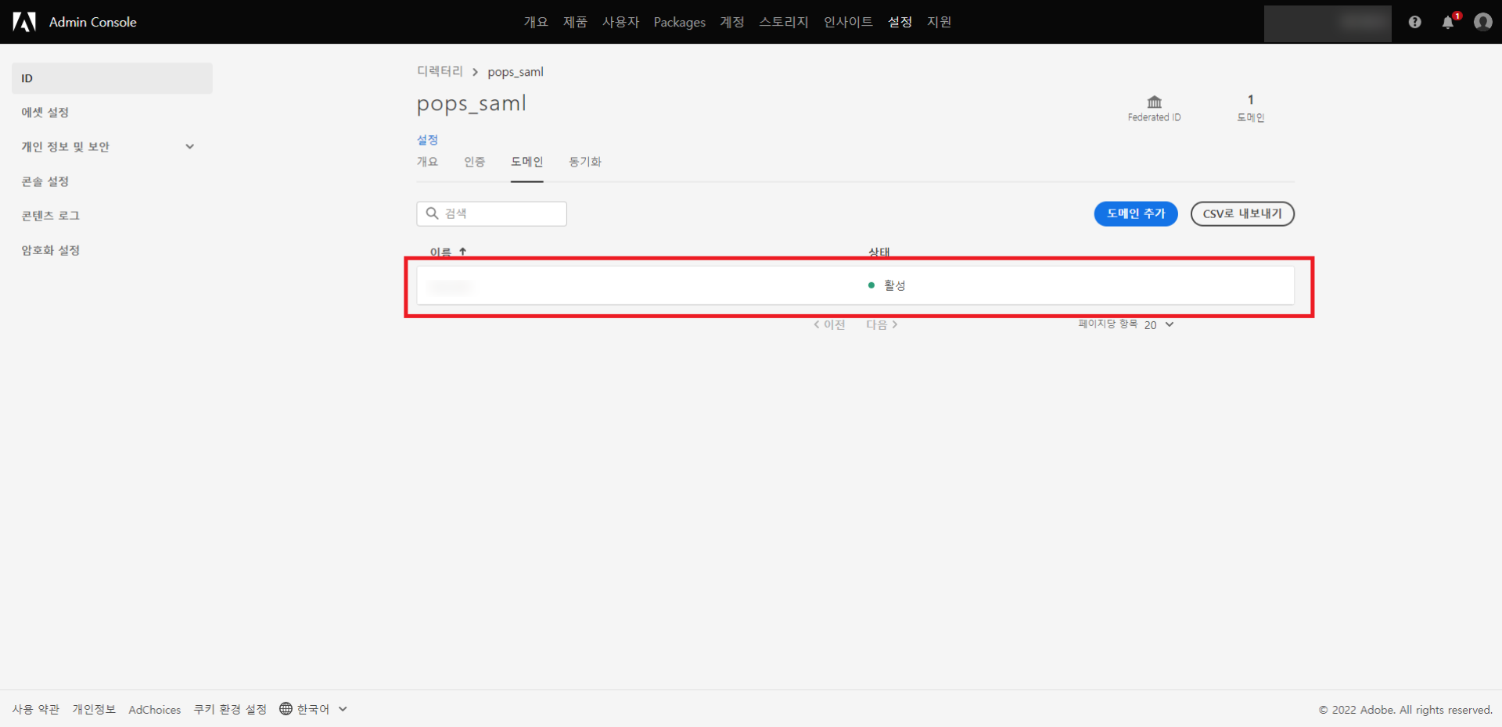Open the 제품 top navigation menu
The height and width of the screenshot is (727, 1502).
[x=575, y=22]
